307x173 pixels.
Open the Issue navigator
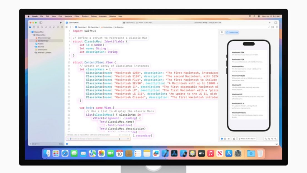click(46, 27)
